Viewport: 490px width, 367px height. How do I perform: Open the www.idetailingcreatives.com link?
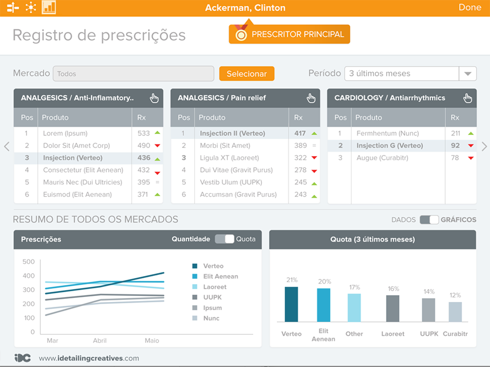pos(89,358)
